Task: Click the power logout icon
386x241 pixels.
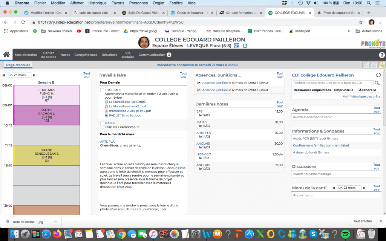Action: click(245, 46)
